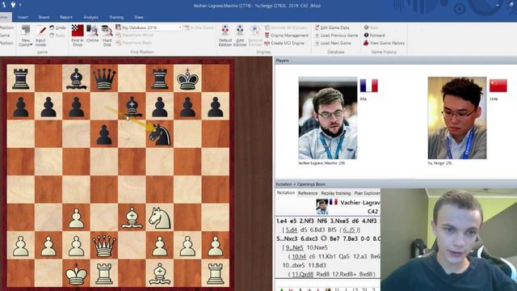Select variation move 10.h4

tap(299, 256)
